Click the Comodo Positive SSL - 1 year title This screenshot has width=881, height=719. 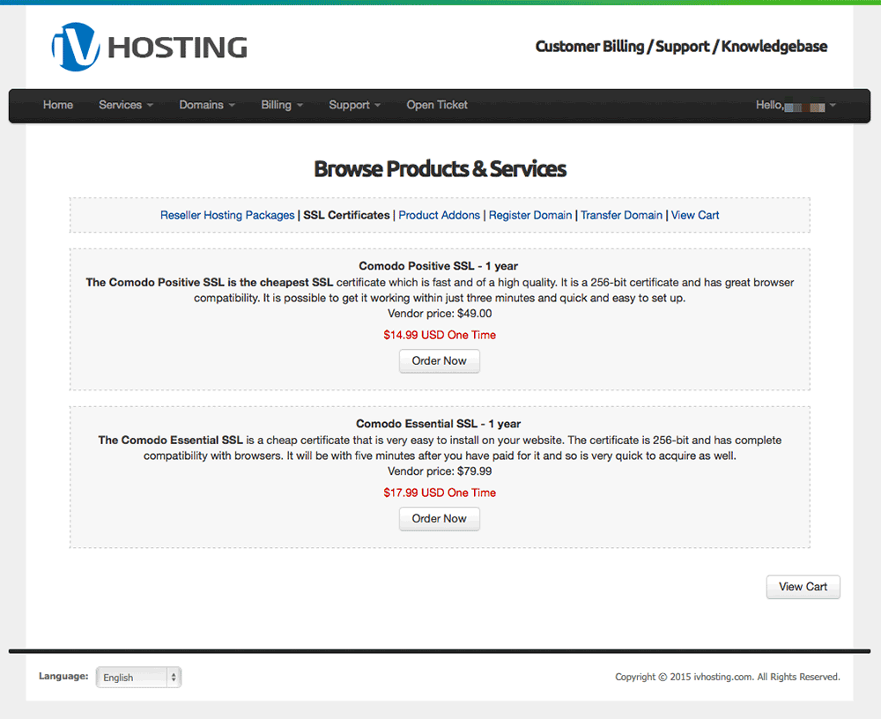click(x=438, y=266)
